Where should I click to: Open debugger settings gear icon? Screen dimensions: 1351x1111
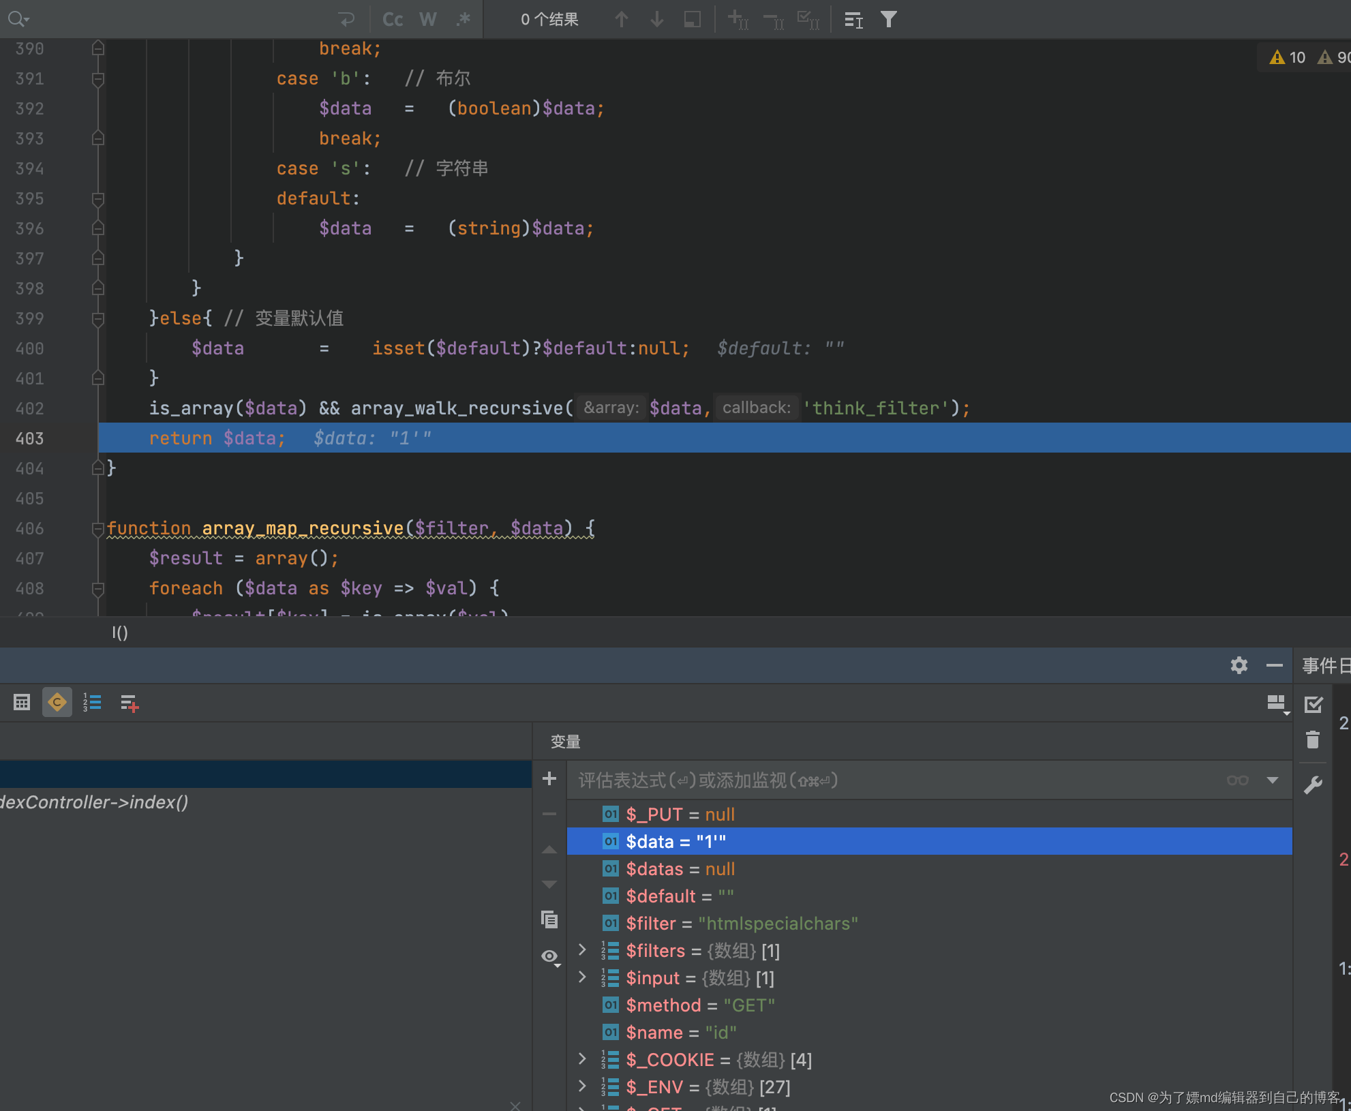1239,665
